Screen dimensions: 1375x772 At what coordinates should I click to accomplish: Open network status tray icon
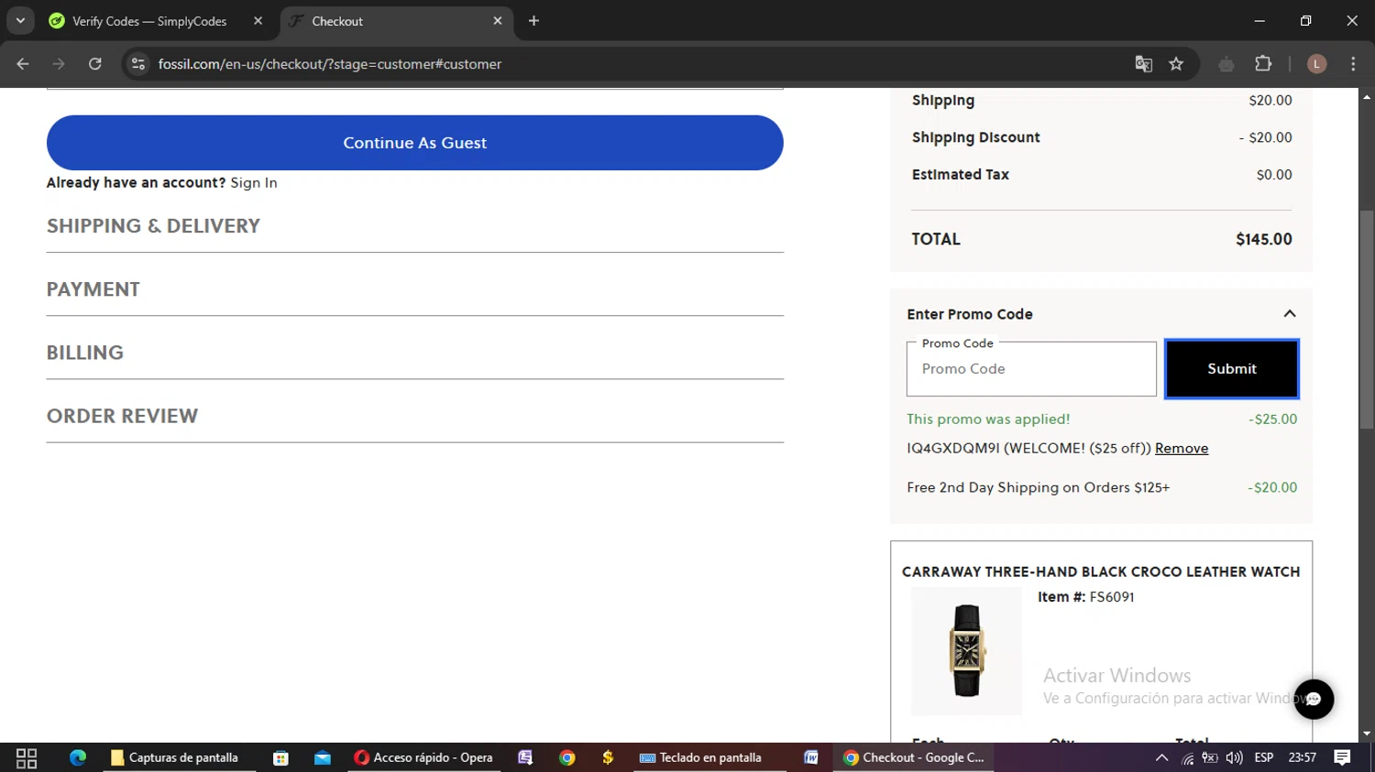pyautogui.click(x=1188, y=758)
